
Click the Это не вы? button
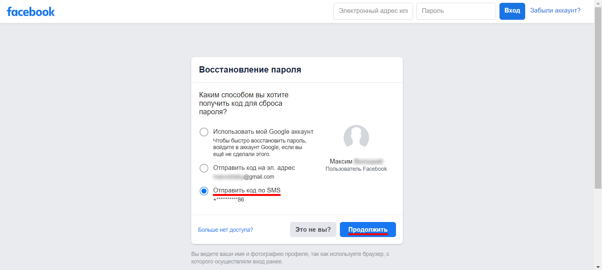tap(313, 229)
